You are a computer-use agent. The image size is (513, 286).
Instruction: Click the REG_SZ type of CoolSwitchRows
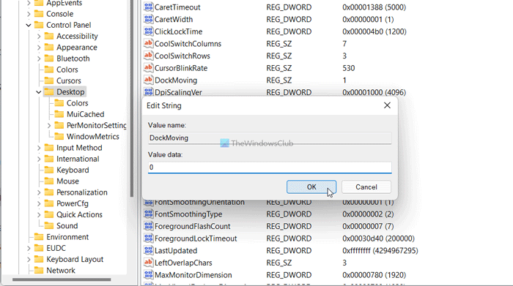pyautogui.click(x=278, y=56)
